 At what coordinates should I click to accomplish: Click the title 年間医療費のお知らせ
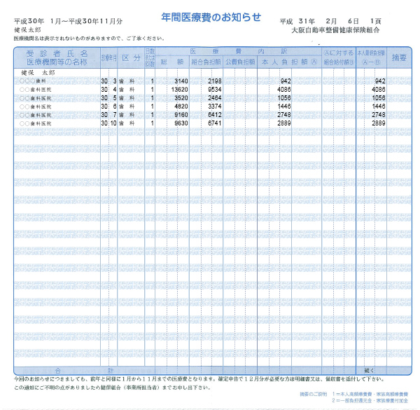(x=211, y=18)
